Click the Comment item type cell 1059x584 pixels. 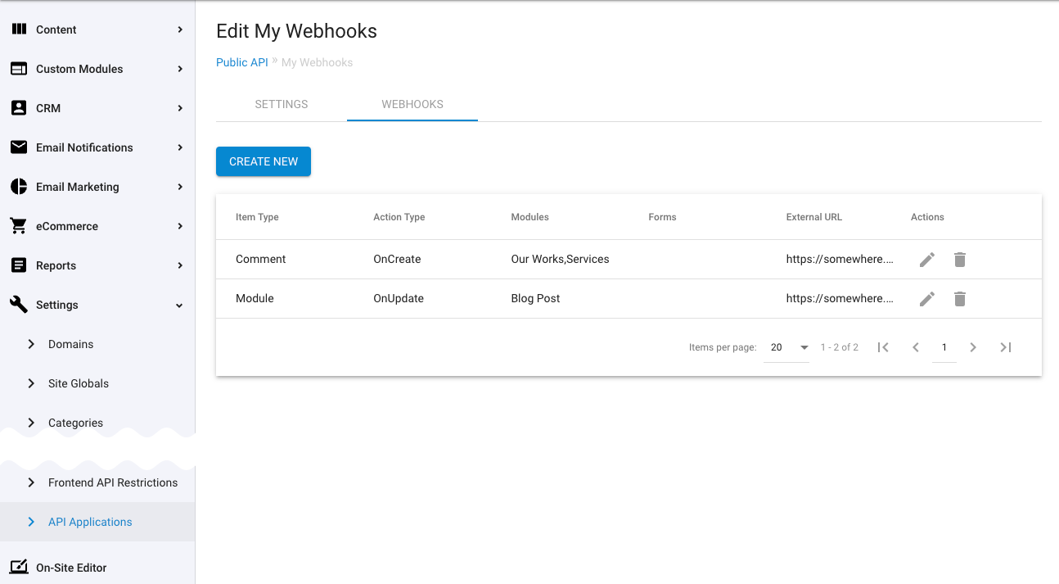(261, 259)
